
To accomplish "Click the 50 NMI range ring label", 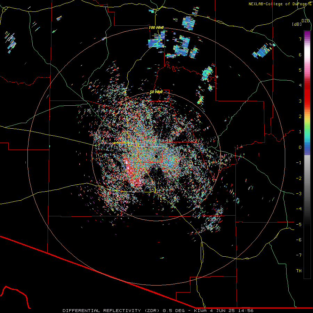I will tap(156, 92).
